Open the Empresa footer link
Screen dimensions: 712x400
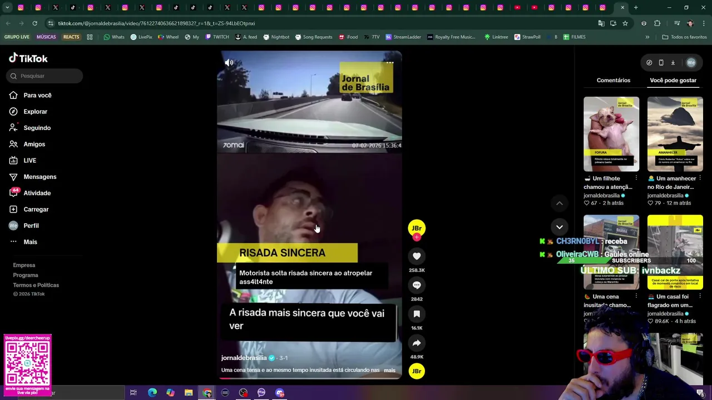(24, 266)
